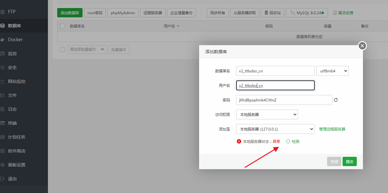
Task: Click 从服务器获取 button
Action: click(245, 13)
